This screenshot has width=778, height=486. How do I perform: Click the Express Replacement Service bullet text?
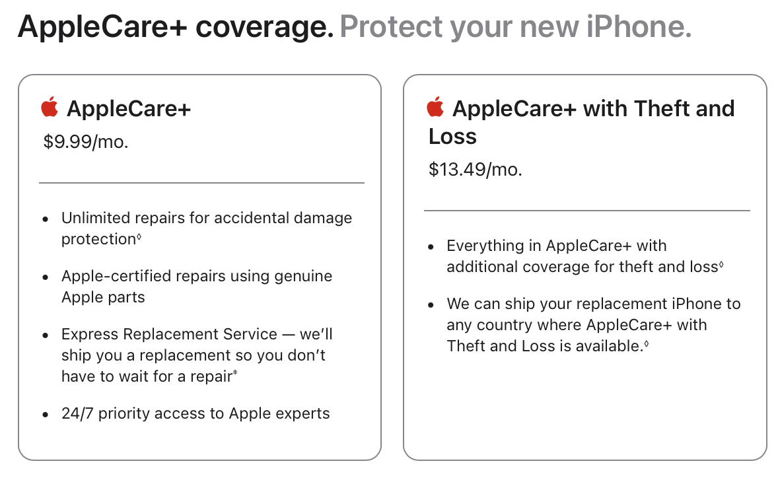point(197,355)
